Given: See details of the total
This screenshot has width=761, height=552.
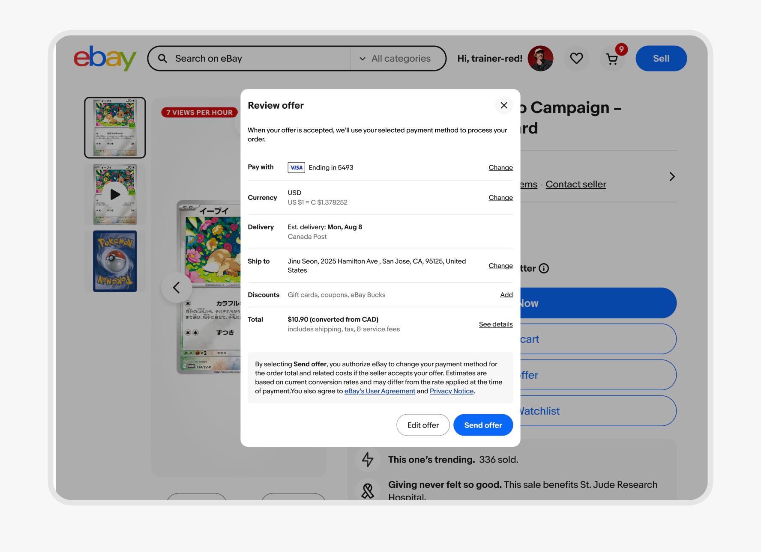Looking at the screenshot, I should click(x=496, y=324).
